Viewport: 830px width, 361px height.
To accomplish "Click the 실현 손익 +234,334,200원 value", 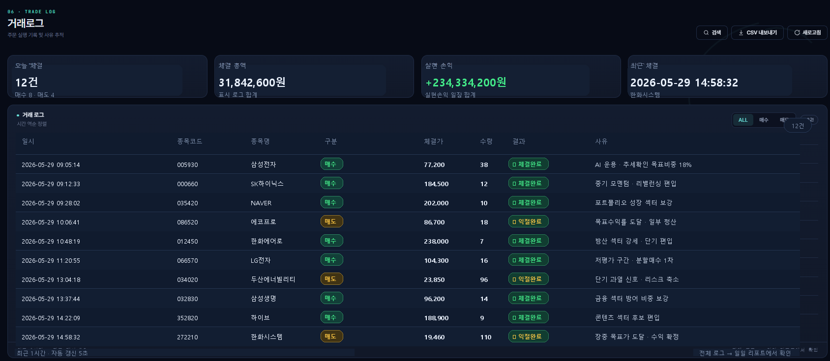I will tap(466, 83).
